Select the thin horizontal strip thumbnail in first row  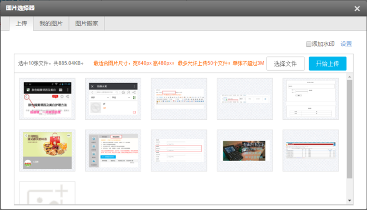(245, 99)
